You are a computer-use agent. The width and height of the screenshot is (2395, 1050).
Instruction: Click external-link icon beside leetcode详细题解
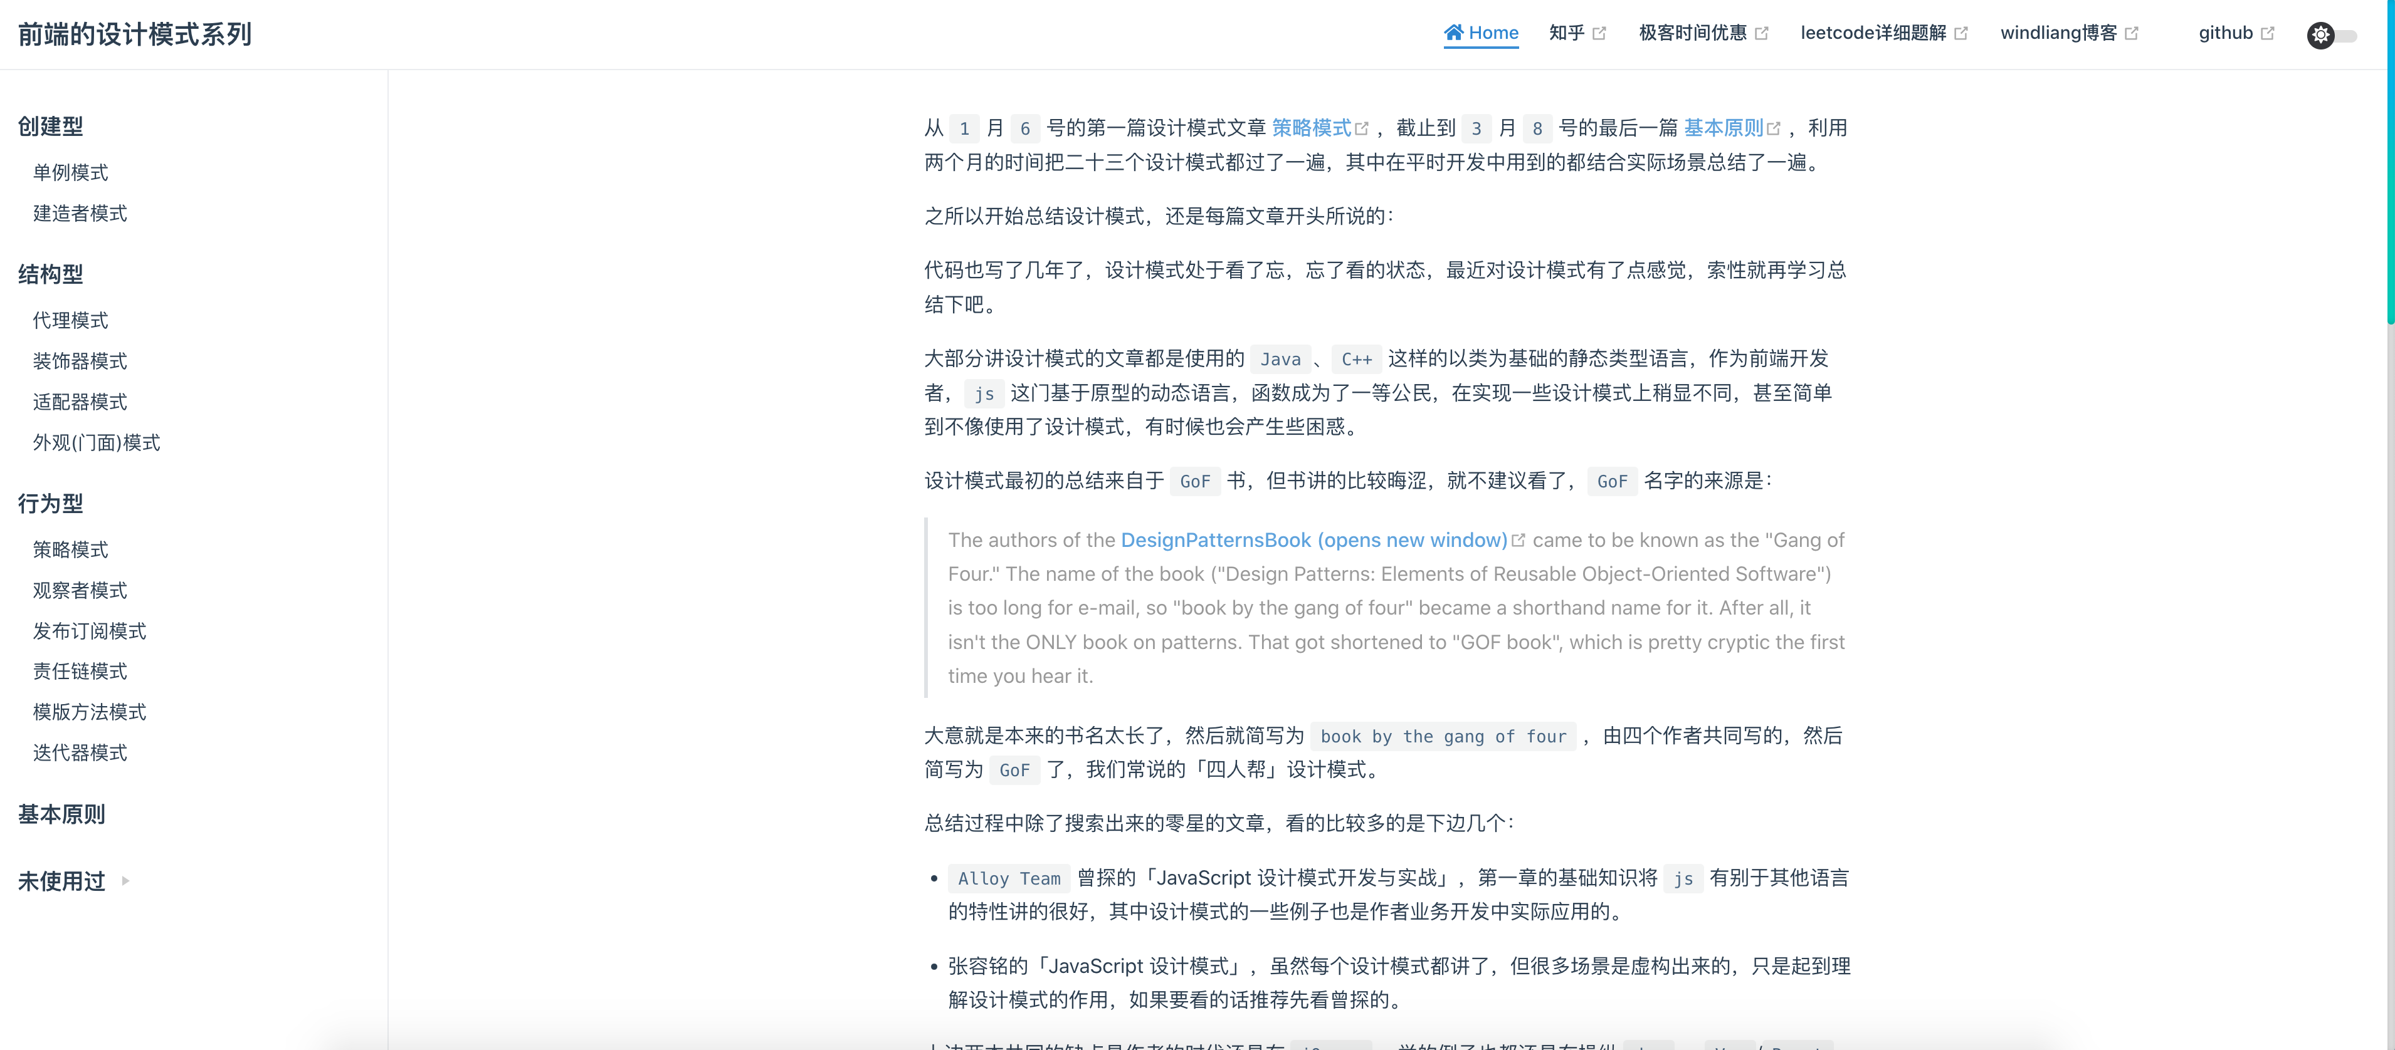pyautogui.click(x=1961, y=33)
